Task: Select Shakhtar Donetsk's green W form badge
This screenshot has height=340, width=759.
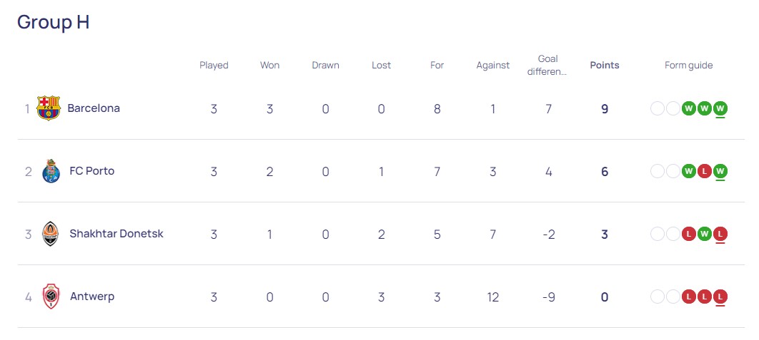Action: (704, 235)
